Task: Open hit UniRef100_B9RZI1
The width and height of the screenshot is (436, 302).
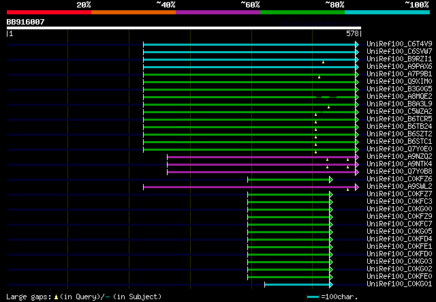Action: coord(399,59)
